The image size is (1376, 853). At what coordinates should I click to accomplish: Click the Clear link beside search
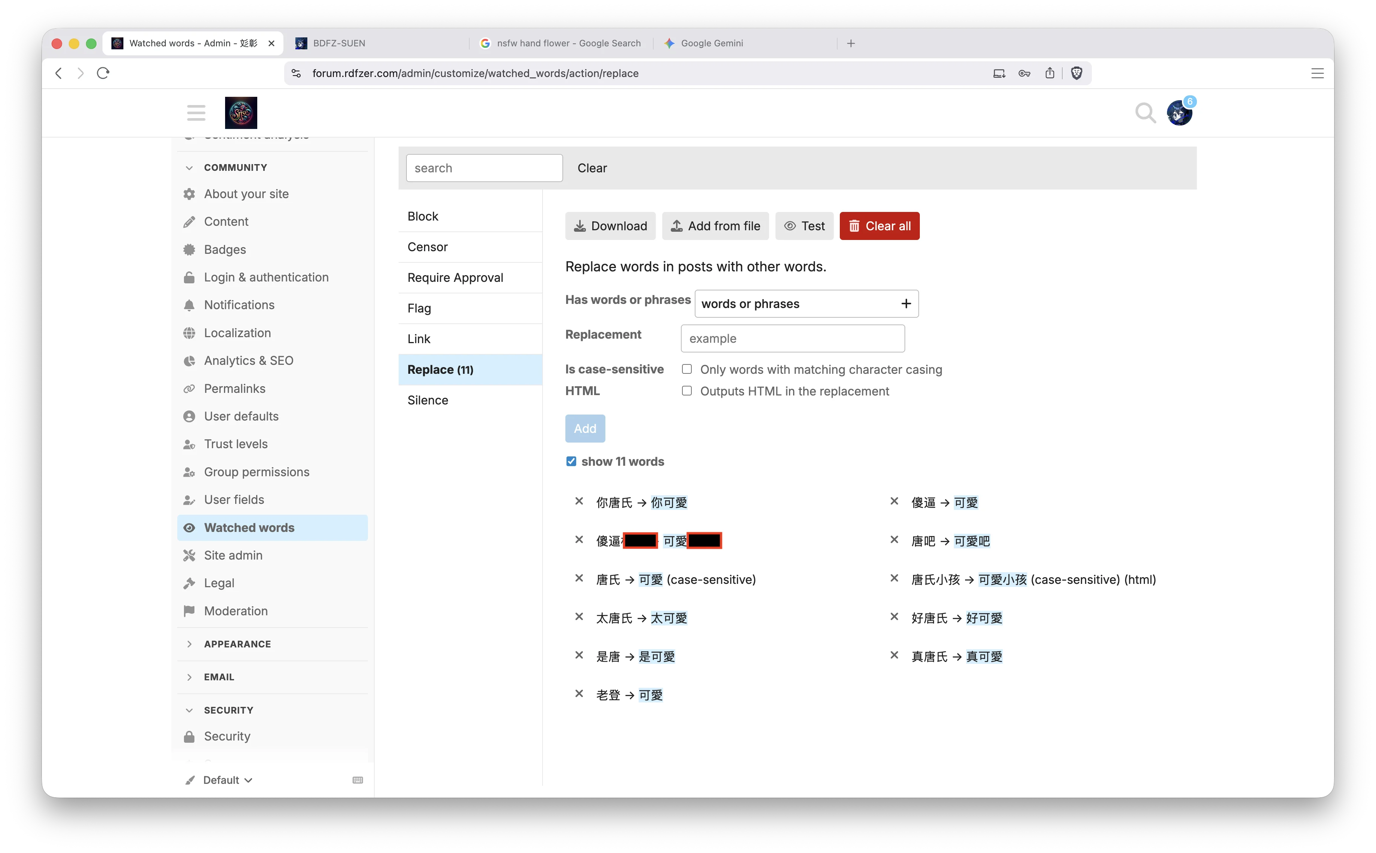[x=592, y=167]
